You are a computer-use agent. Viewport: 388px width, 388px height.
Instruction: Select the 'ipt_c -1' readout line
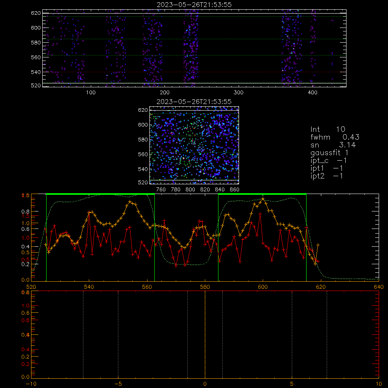[329, 161]
